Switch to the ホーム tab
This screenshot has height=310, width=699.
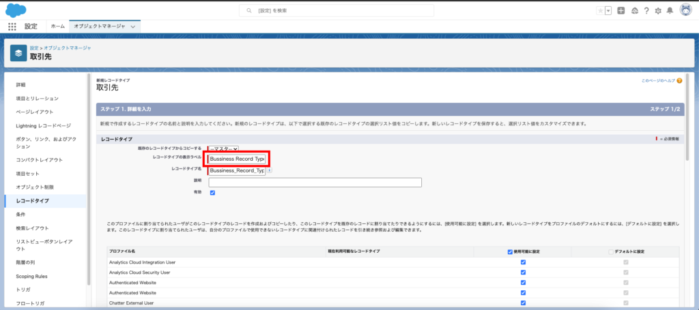click(x=58, y=26)
